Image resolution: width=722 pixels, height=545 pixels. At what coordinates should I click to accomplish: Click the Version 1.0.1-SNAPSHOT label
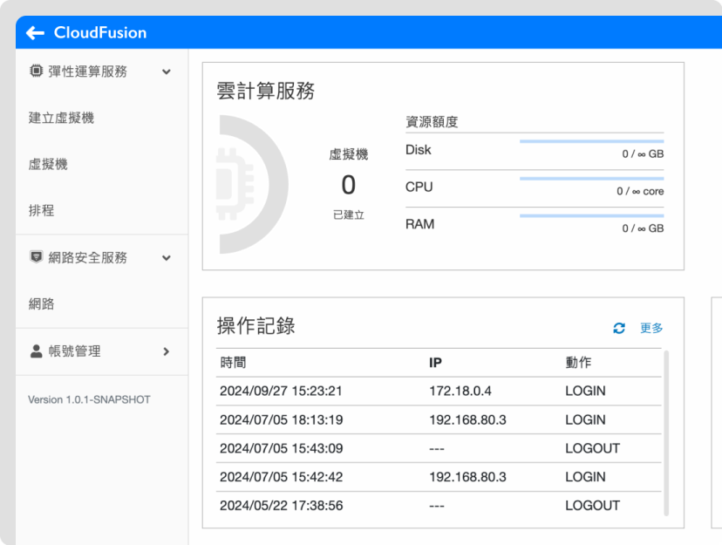88,399
